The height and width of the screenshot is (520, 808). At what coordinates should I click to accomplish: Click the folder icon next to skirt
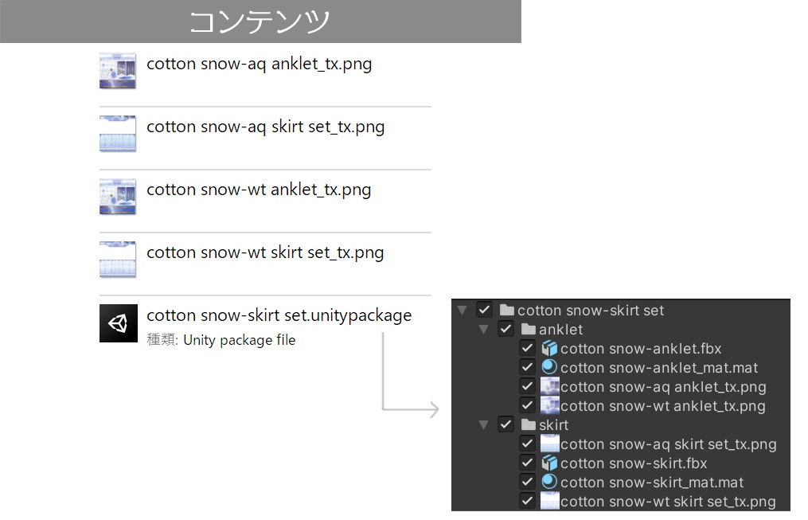(x=528, y=425)
